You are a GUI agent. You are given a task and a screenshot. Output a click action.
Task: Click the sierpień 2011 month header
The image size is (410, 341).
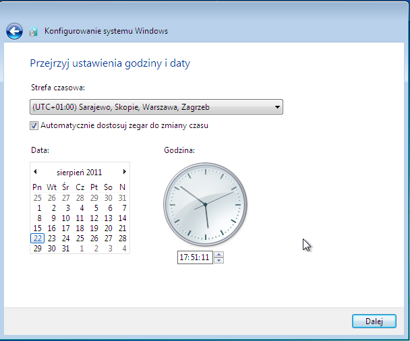click(79, 173)
